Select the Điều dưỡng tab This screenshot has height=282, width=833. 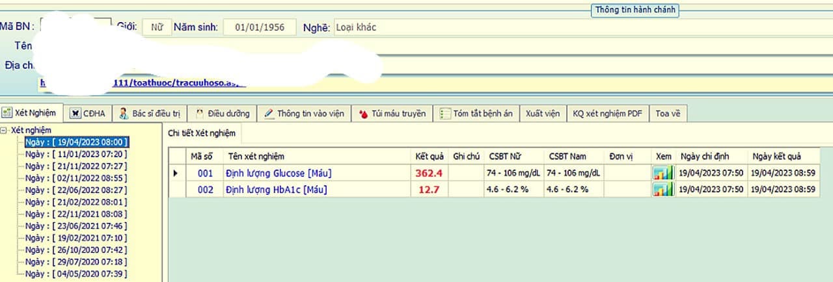pyautogui.click(x=223, y=113)
